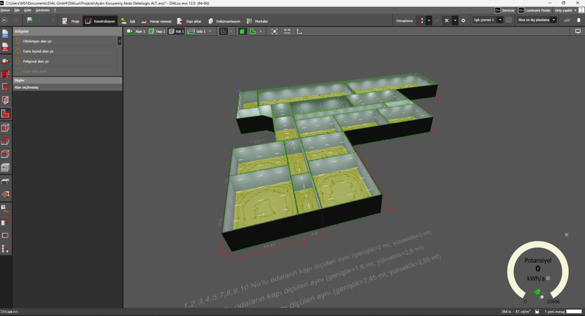585x316 pixels.
Task: Toggle the floor plan view button
Action: pyautogui.click(x=253, y=32)
